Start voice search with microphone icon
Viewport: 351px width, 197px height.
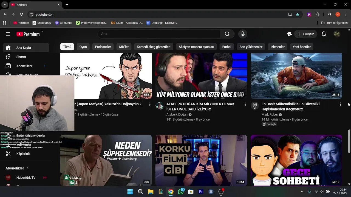pyautogui.click(x=242, y=34)
